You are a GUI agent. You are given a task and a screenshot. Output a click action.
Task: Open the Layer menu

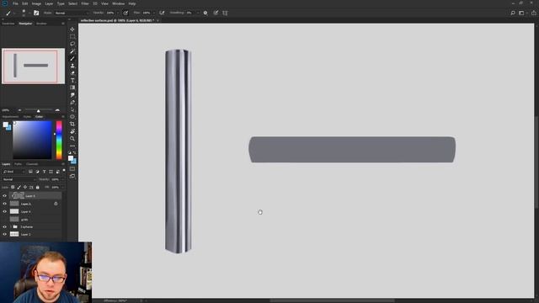point(49,3)
